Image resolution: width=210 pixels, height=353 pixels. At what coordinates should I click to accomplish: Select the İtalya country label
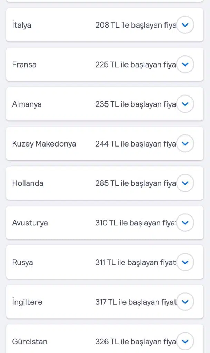click(x=21, y=25)
